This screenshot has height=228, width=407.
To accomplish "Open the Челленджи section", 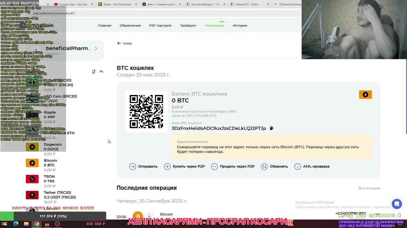I will [215, 25].
